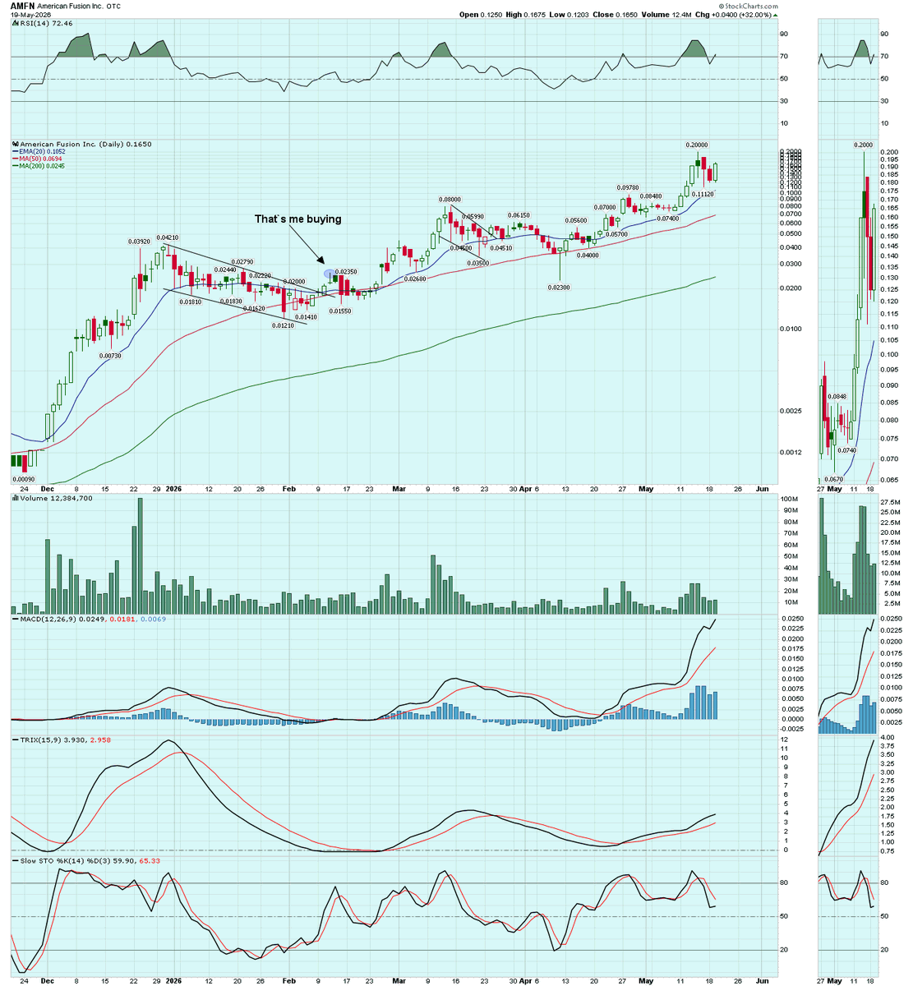
Task: Click the 0.06150 price label
Action: point(519,215)
